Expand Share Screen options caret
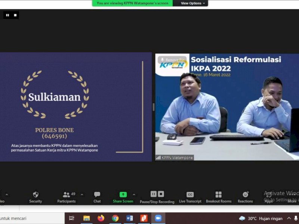The width and height of the screenshot is (299, 224). pos(134,195)
